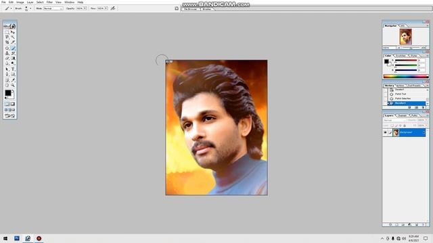This screenshot has width=433, height=243.
Task: Open the painting Mode dropdown in options bar
Action: [x=53, y=9]
